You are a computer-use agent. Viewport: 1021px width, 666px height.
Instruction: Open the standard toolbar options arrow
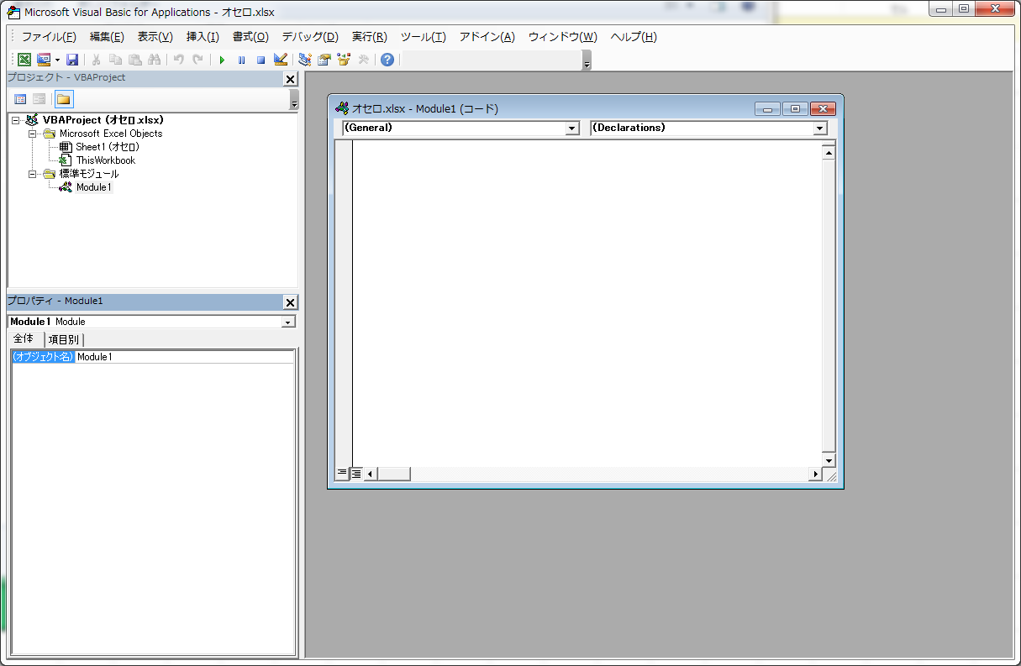click(587, 62)
